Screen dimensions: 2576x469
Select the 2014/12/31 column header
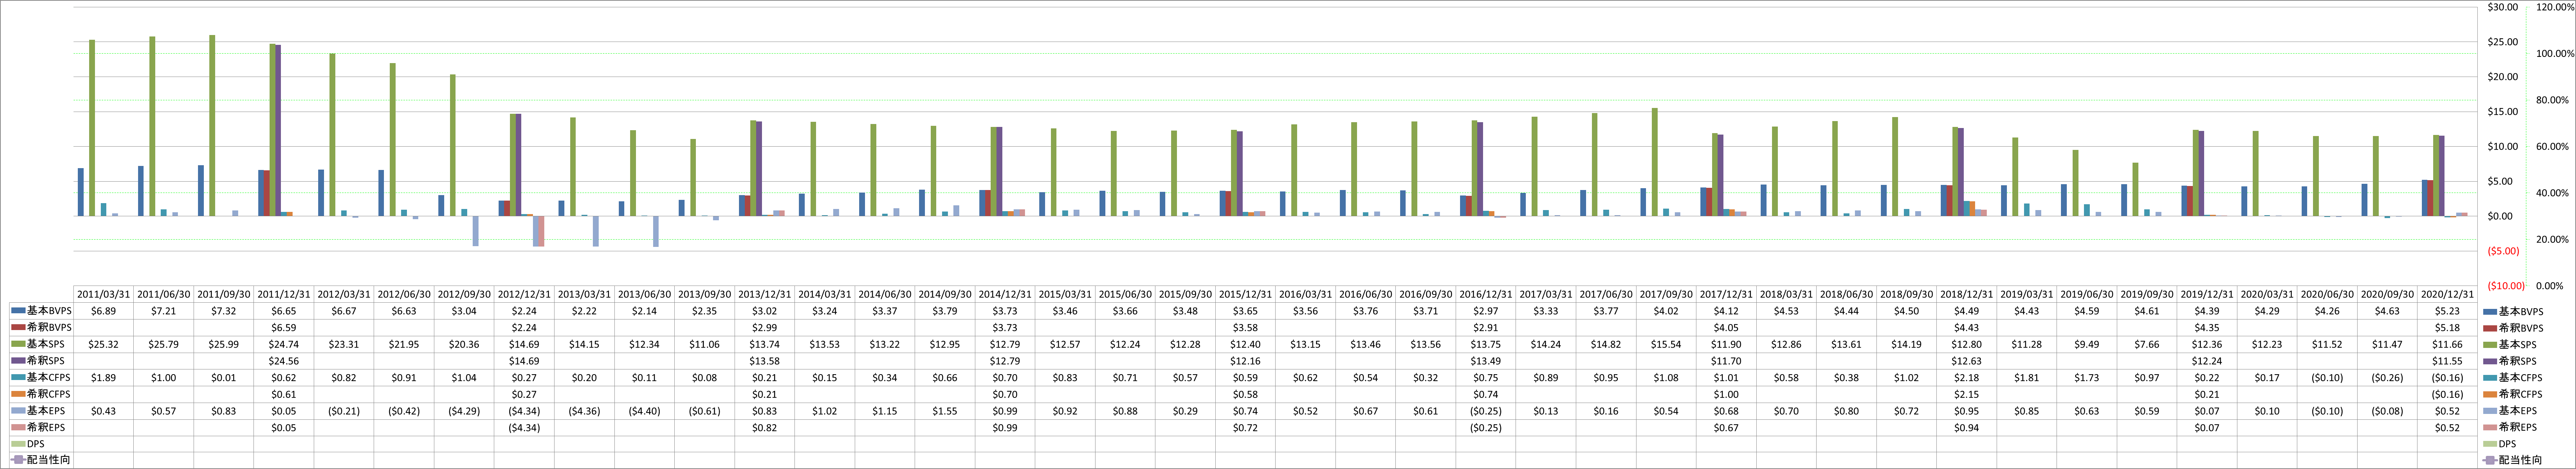click(1005, 294)
